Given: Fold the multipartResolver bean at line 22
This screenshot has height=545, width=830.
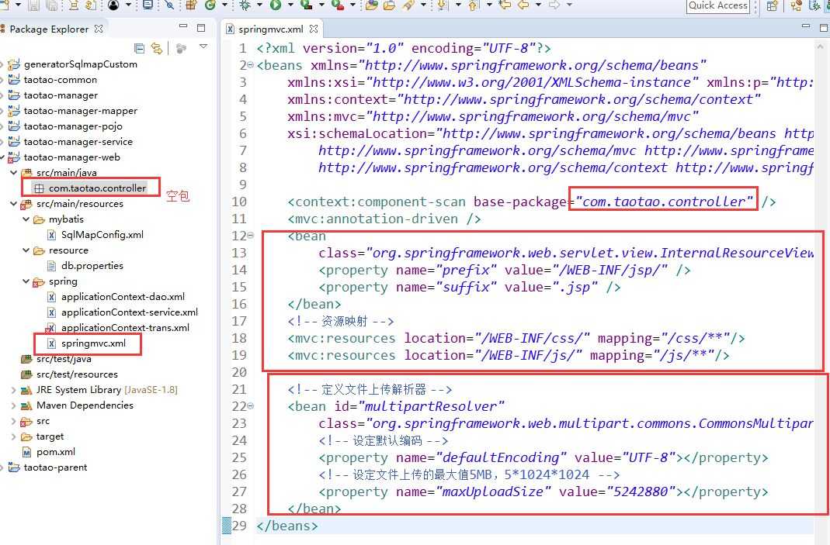Looking at the screenshot, I should 250,406.
